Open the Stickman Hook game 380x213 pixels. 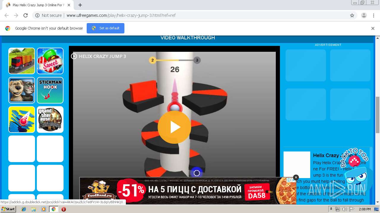coord(50,90)
